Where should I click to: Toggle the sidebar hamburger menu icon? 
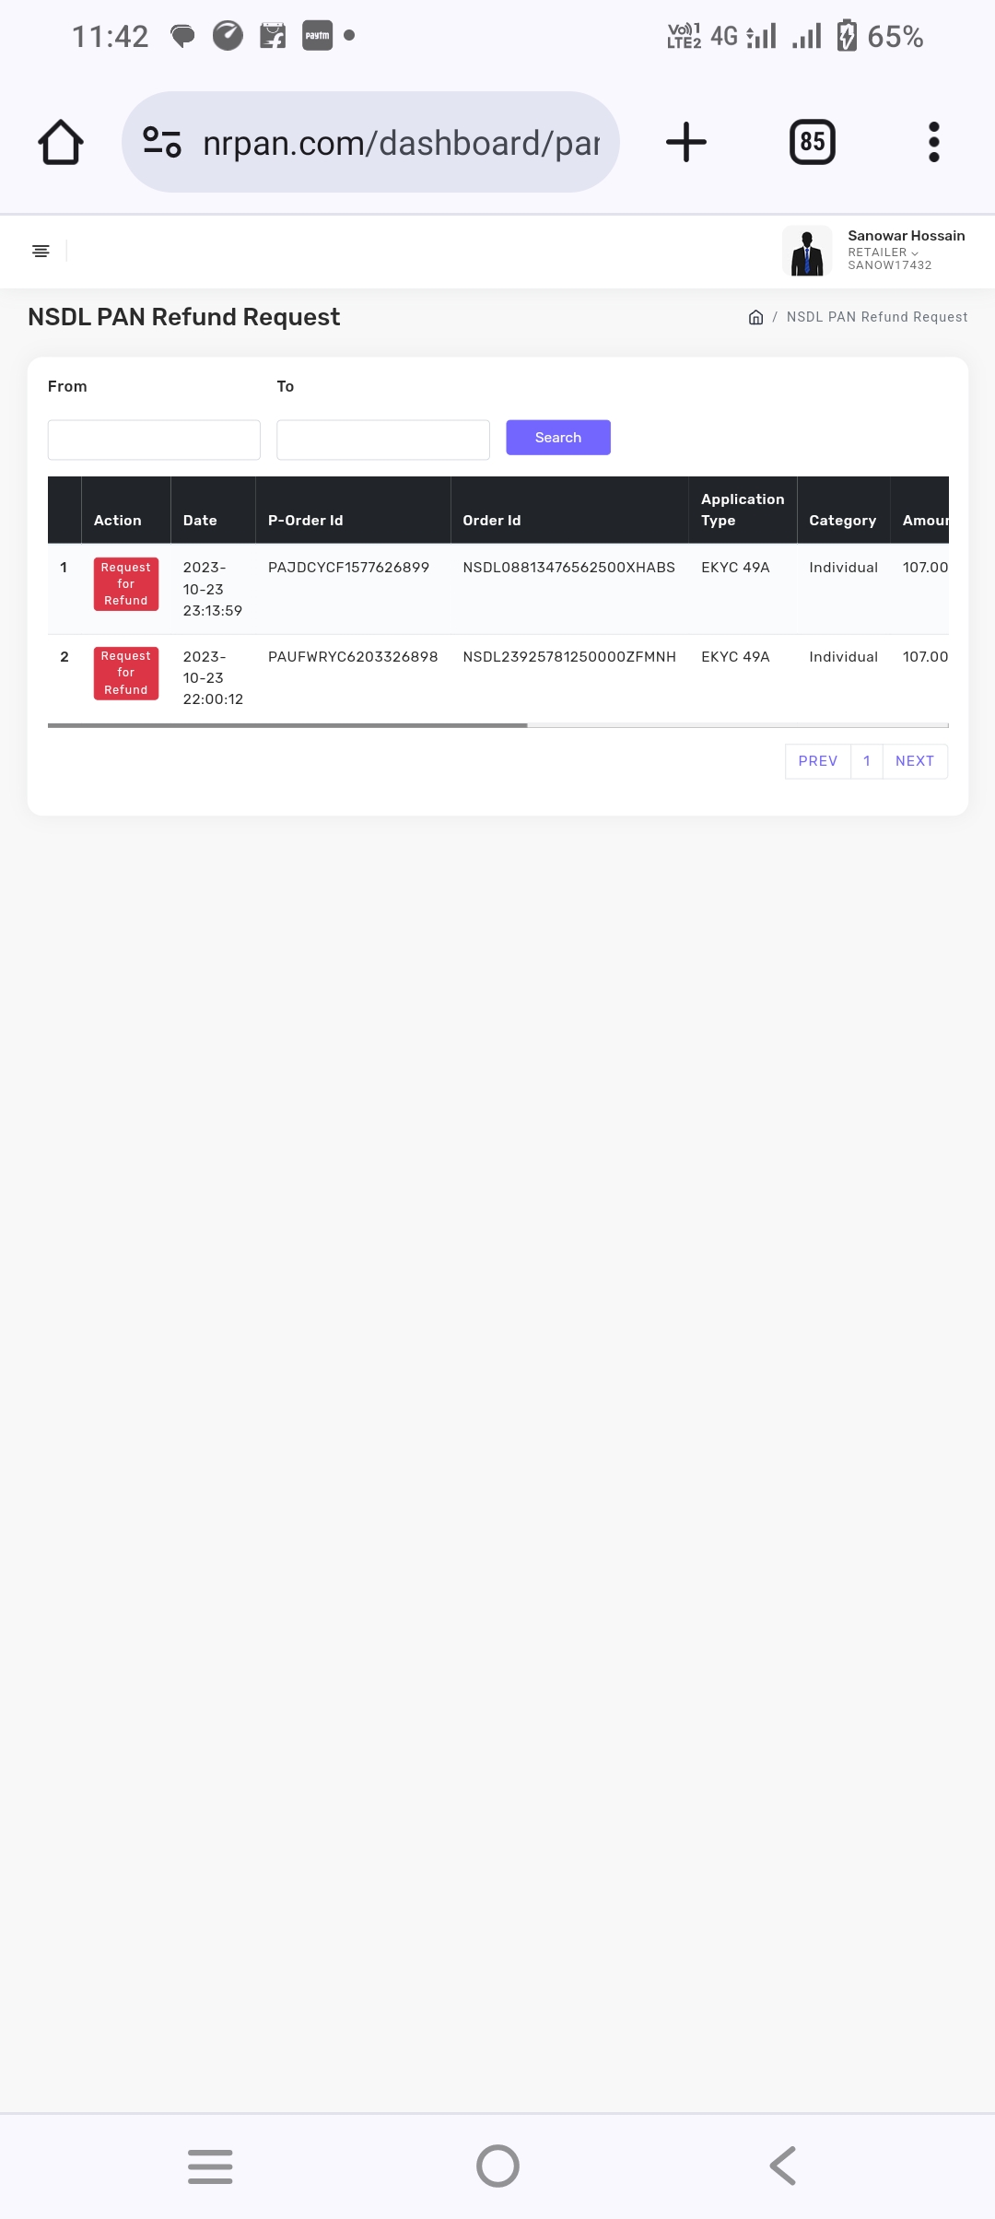tap(41, 251)
